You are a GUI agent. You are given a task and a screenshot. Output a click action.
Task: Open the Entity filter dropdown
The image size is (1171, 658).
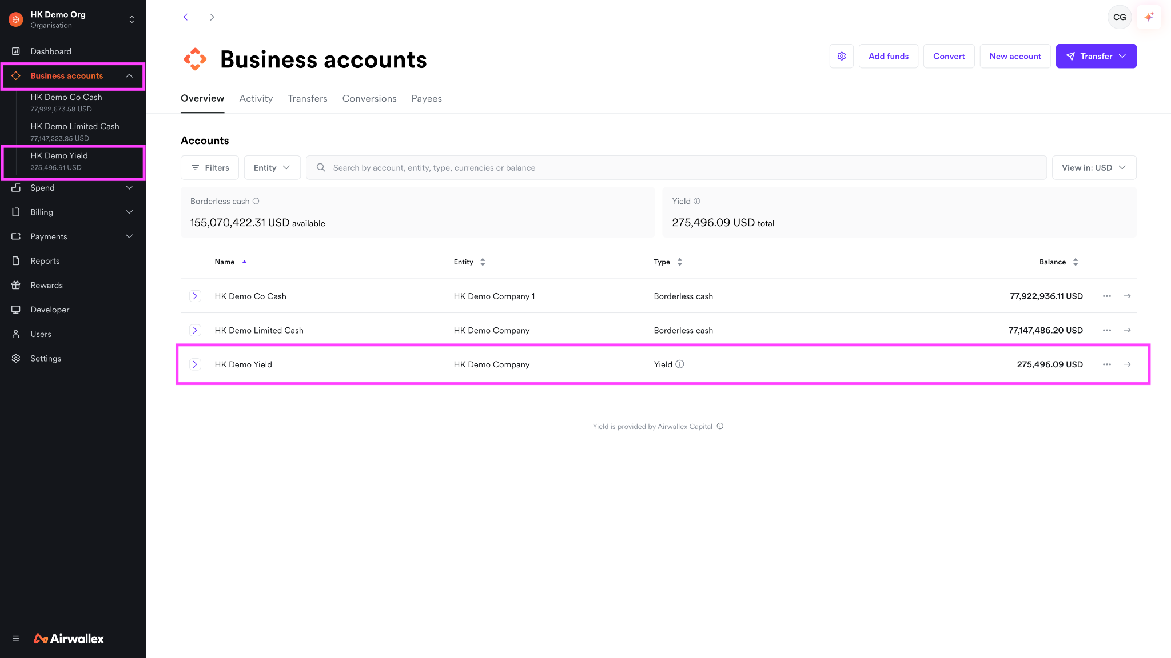pos(272,167)
